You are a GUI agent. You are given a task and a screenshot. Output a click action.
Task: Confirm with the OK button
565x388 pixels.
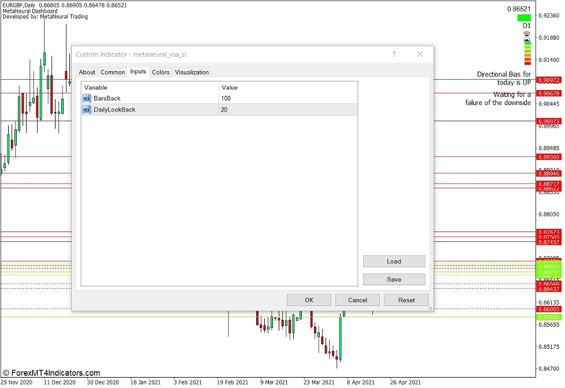click(x=309, y=300)
